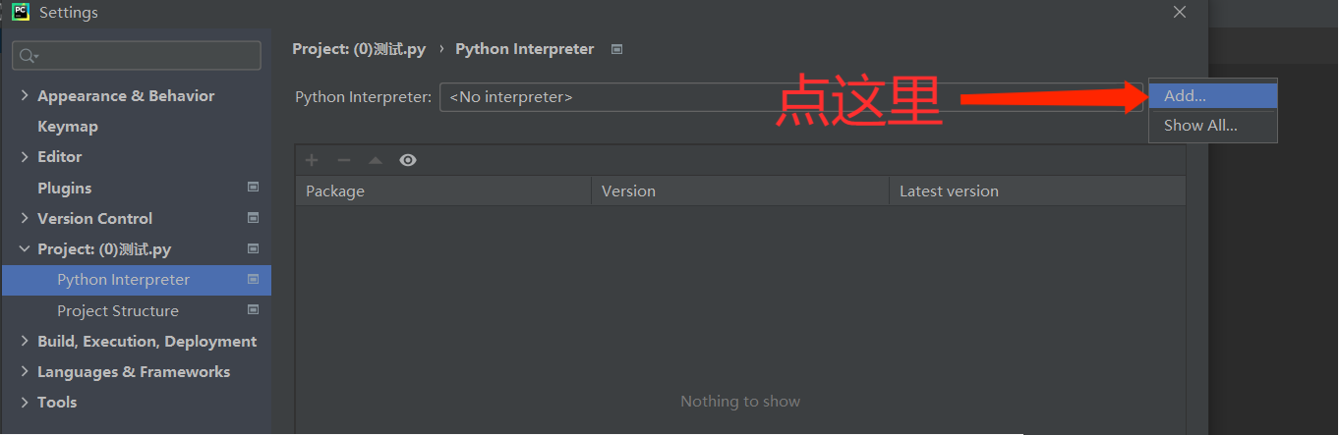Select Project Structure in the sidebar
The image size is (1339, 435).
coord(118,311)
